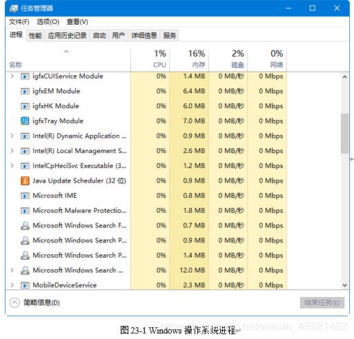The image size is (354, 339).
Task: Select the Microsoft Malware Protectio... name
Action: tap(79, 211)
